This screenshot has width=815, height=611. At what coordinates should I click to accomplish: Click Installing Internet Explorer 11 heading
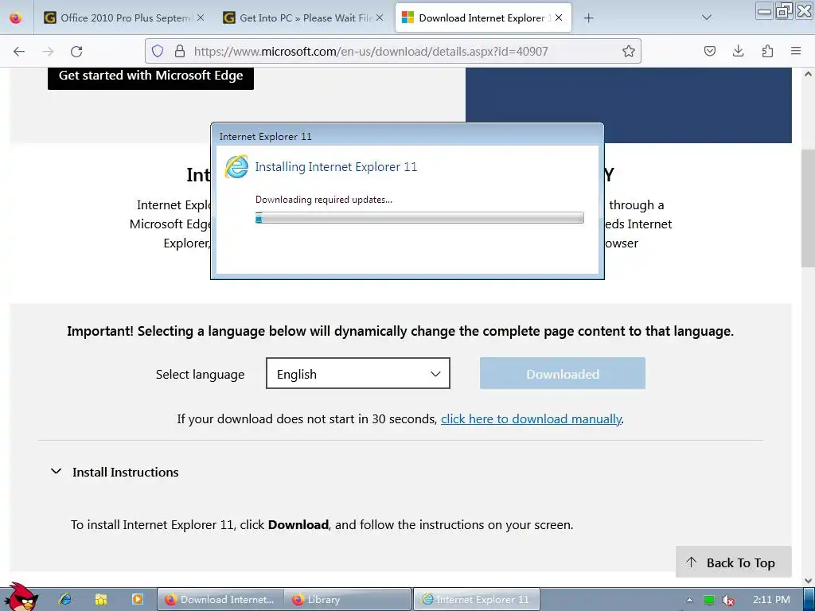(336, 167)
